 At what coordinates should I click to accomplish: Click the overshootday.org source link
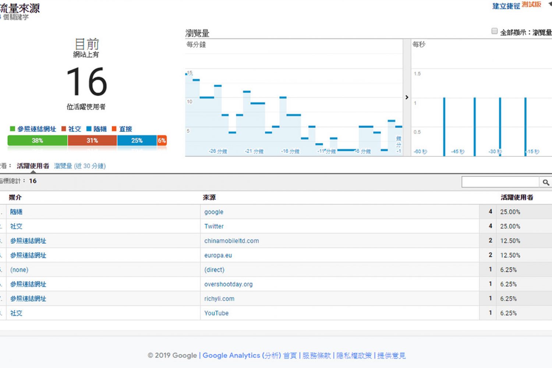coord(228,284)
